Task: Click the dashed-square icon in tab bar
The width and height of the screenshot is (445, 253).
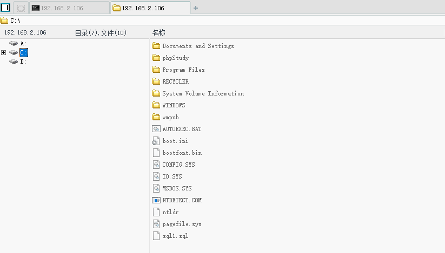Action: click(x=21, y=8)
